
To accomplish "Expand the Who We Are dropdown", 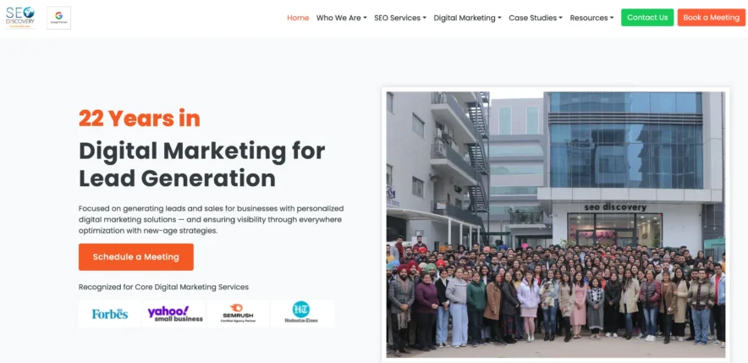I will [x=342, y=18].
